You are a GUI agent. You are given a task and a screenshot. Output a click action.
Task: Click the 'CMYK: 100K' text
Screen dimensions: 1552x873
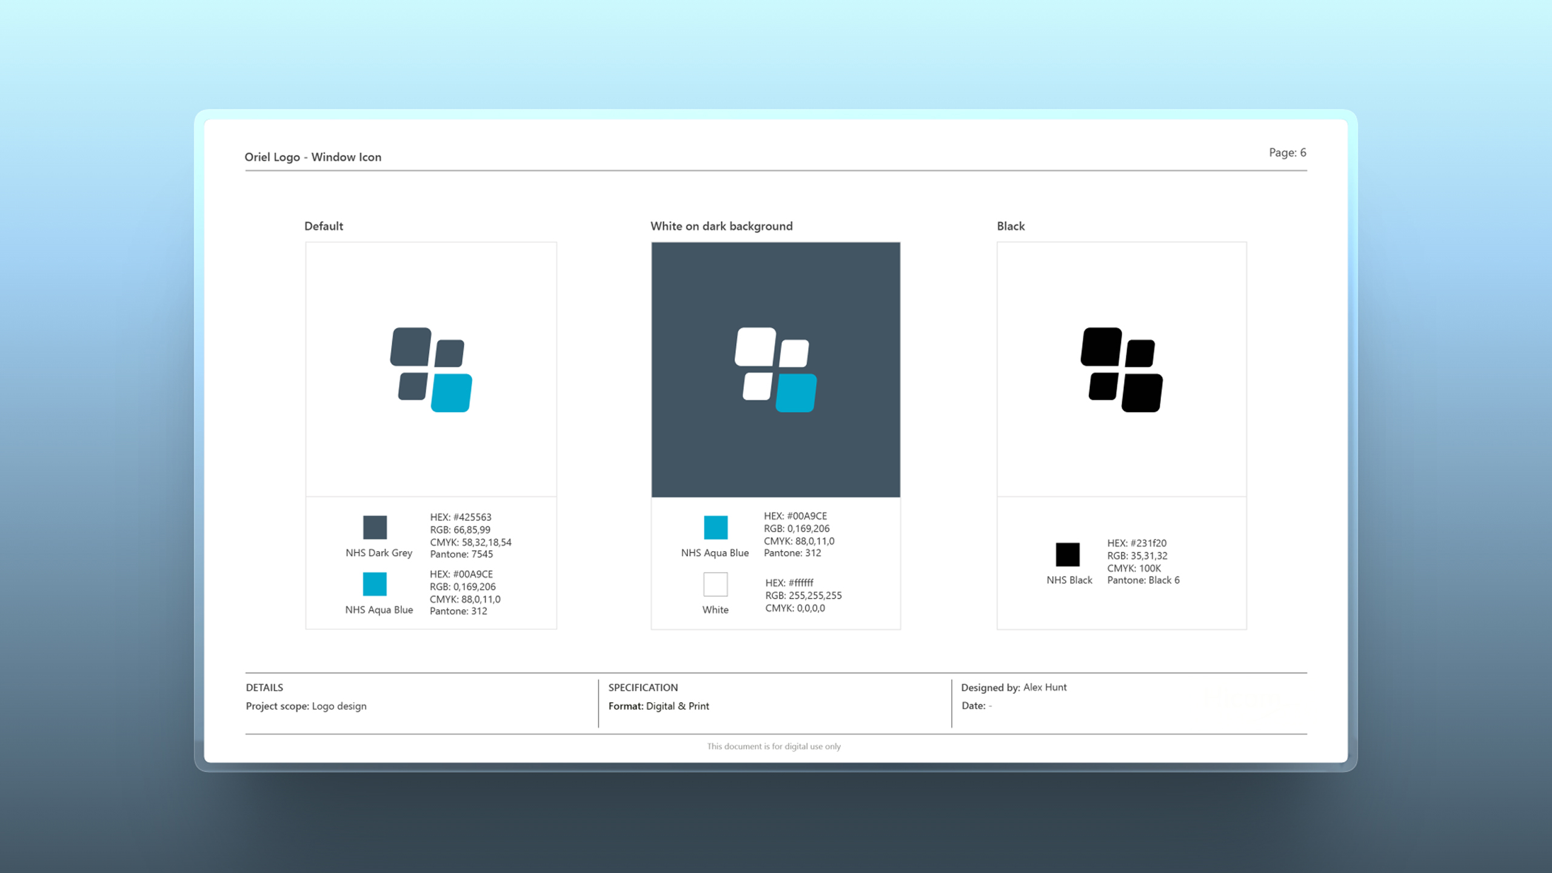click(1134, 568)
